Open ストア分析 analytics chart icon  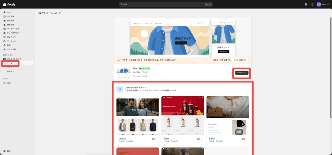coord(4,49)
